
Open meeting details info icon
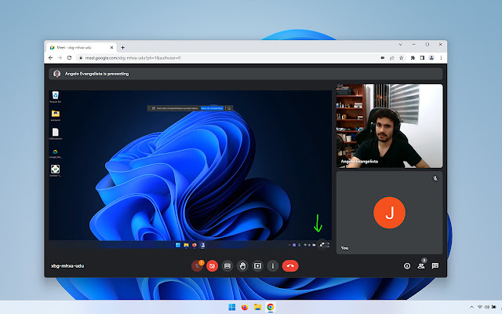pyautogui.click(x=407, y=266)
